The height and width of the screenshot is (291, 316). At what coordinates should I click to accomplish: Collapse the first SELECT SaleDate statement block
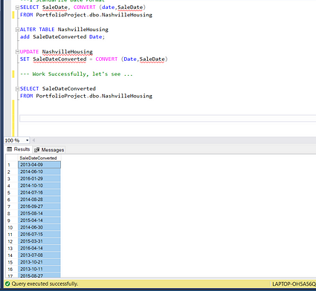[x=17, y=7]
